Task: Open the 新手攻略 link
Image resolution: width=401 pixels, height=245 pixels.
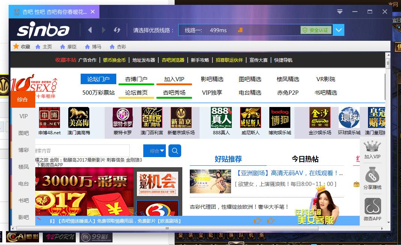Action: point(200,60)
